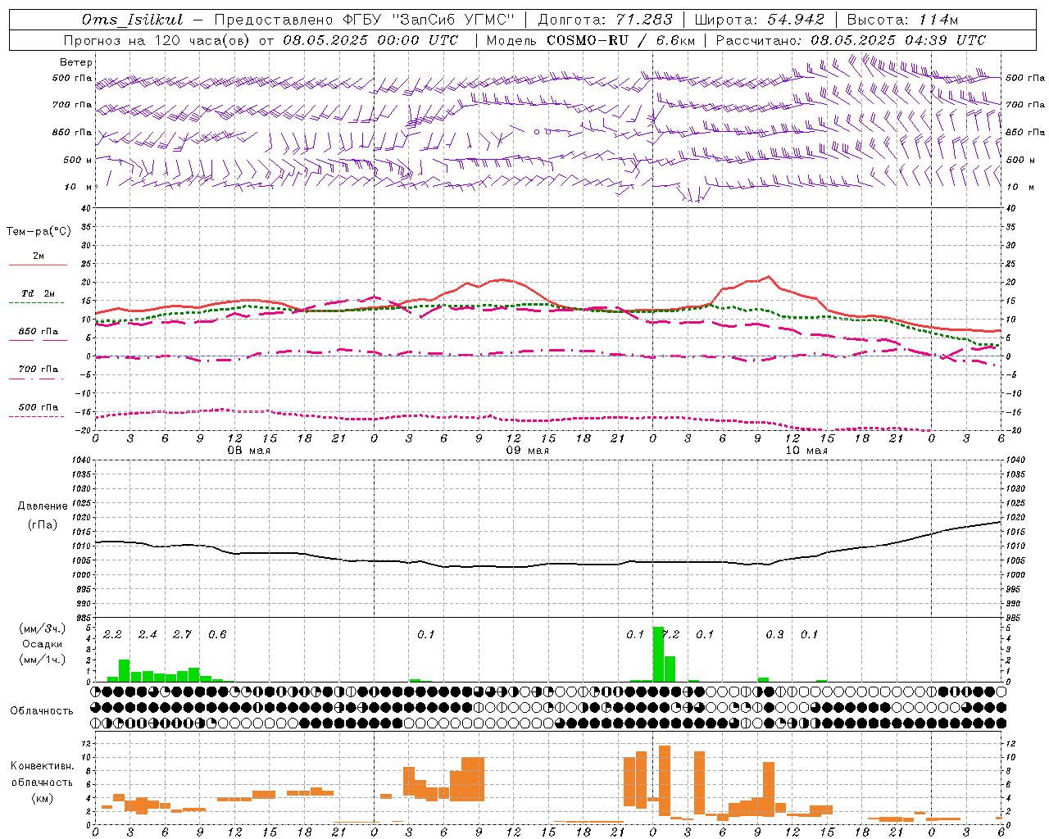Click the (мм/1ч.) precipitation unit label
The width and height of the screenshot is (1049, 839).
[43, 660]
